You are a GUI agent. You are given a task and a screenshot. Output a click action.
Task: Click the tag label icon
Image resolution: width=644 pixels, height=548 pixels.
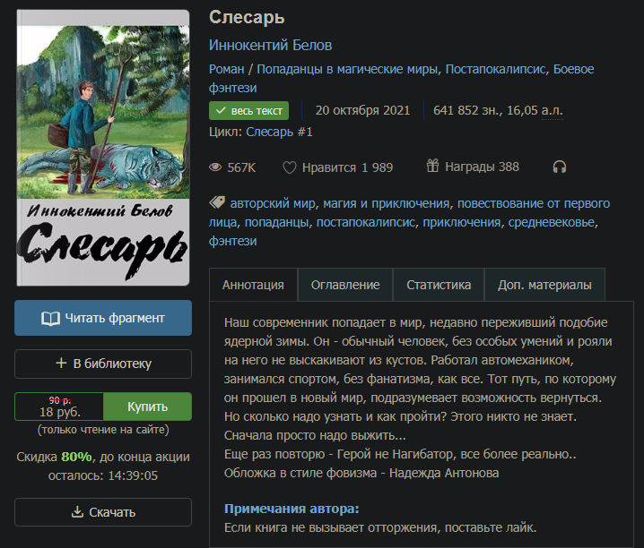pos(217,202)
